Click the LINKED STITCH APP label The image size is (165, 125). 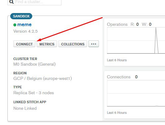point(30,102)
